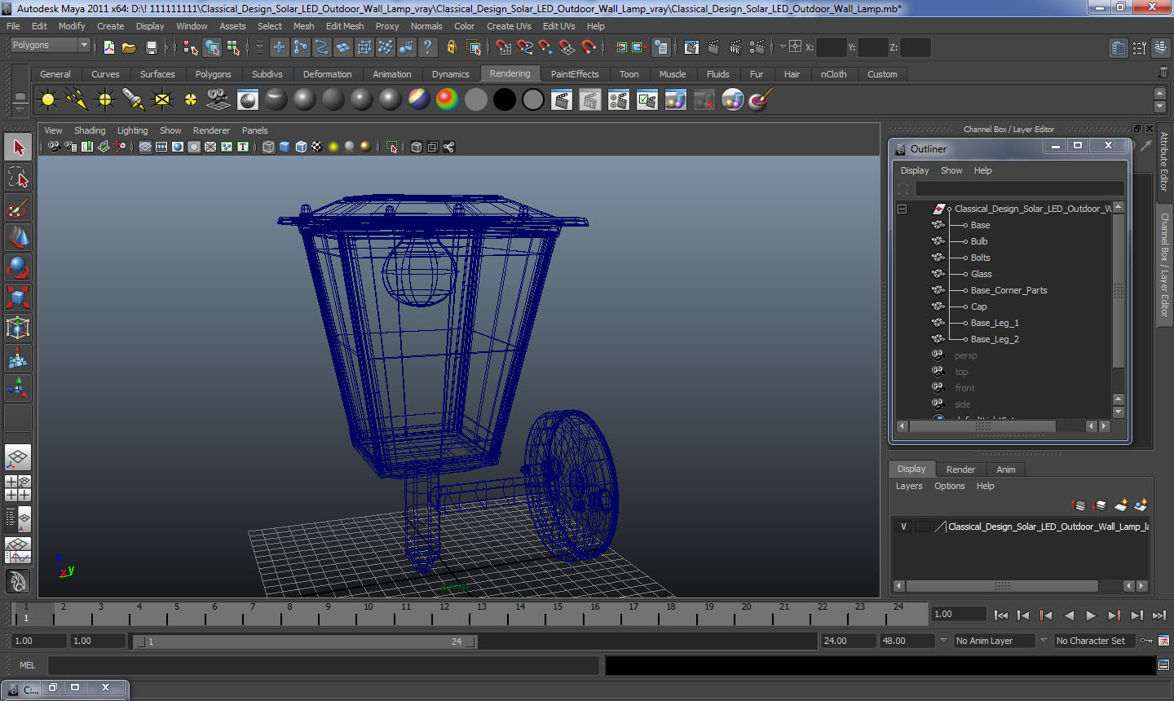The width and height of the screenshot is (1174, 701).
Task: Switch to single perspective view layout
Action: pyautogui.click(x=18, y=457)
